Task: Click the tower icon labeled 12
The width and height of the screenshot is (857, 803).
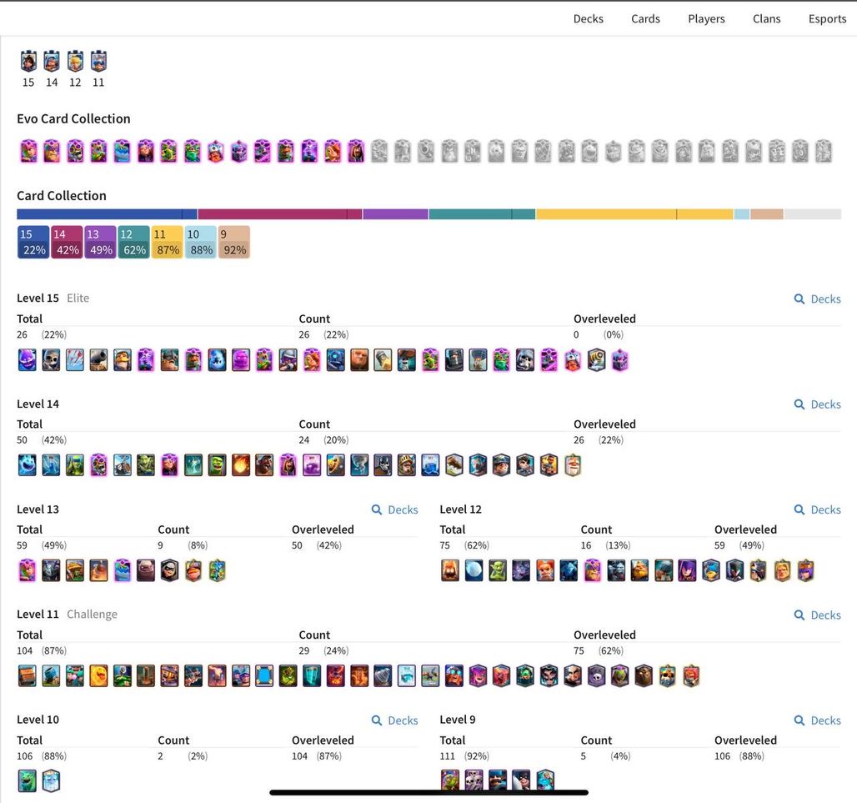Action: (75, 61)
